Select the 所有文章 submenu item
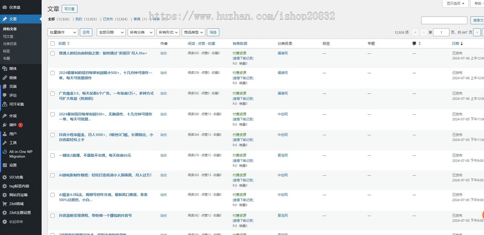This screenshot has width=484, height=235. [x=10, y=29]
